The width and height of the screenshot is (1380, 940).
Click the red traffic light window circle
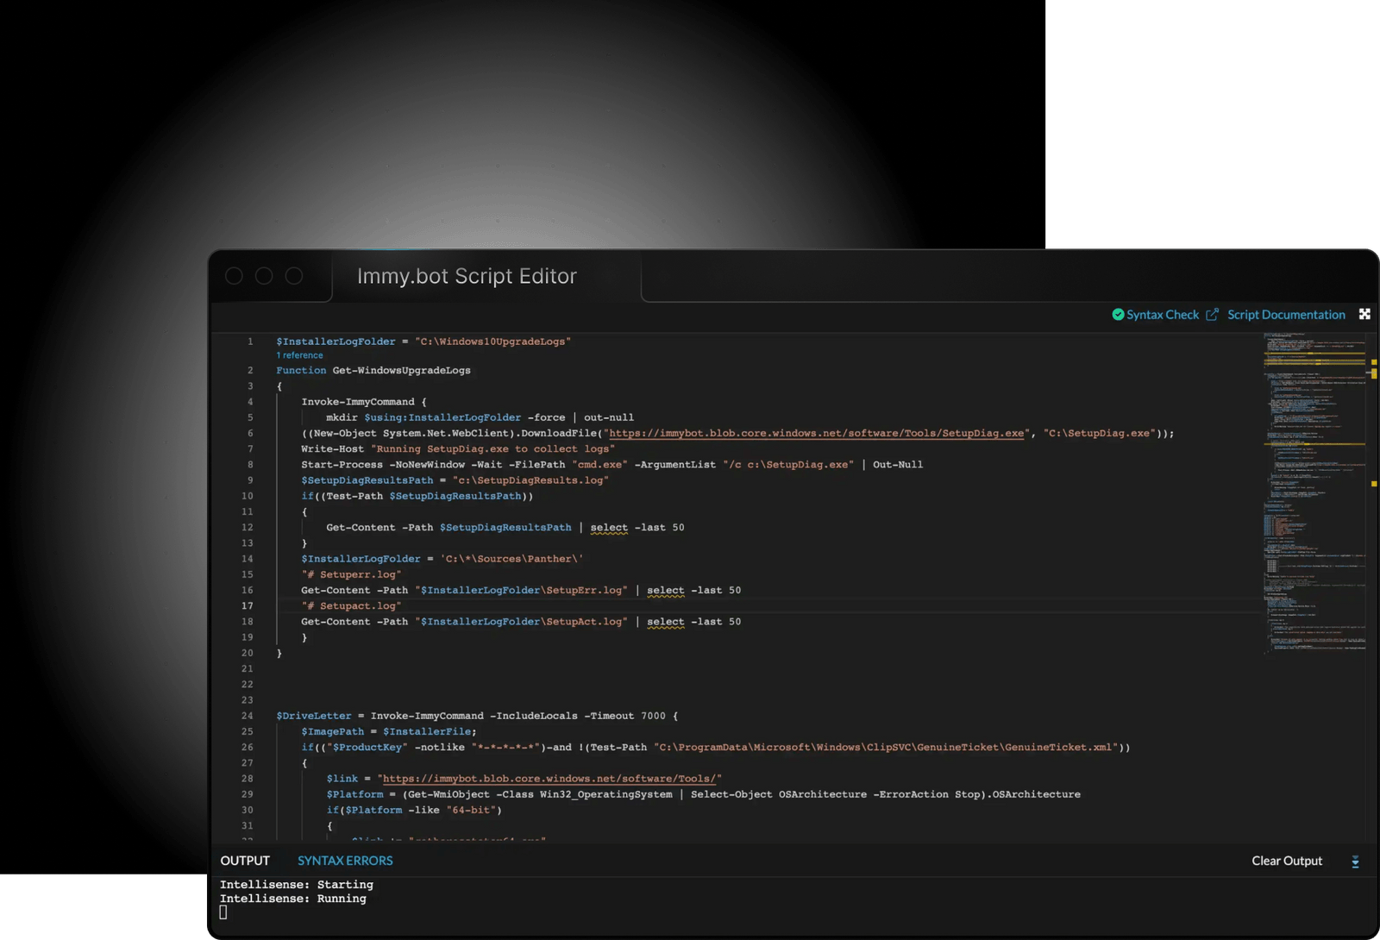click(235, 276)
